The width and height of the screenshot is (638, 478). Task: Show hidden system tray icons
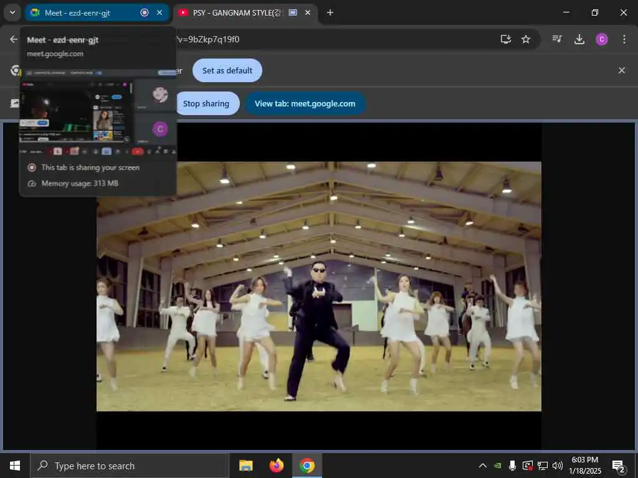[x=483, y=466]
